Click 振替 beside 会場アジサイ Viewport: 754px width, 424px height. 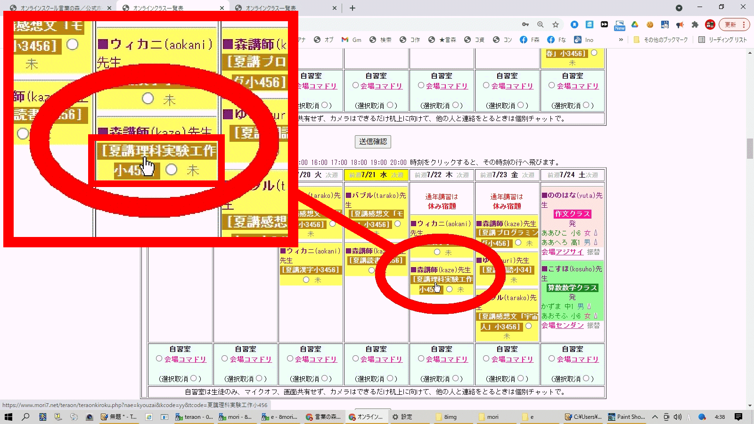593,252
